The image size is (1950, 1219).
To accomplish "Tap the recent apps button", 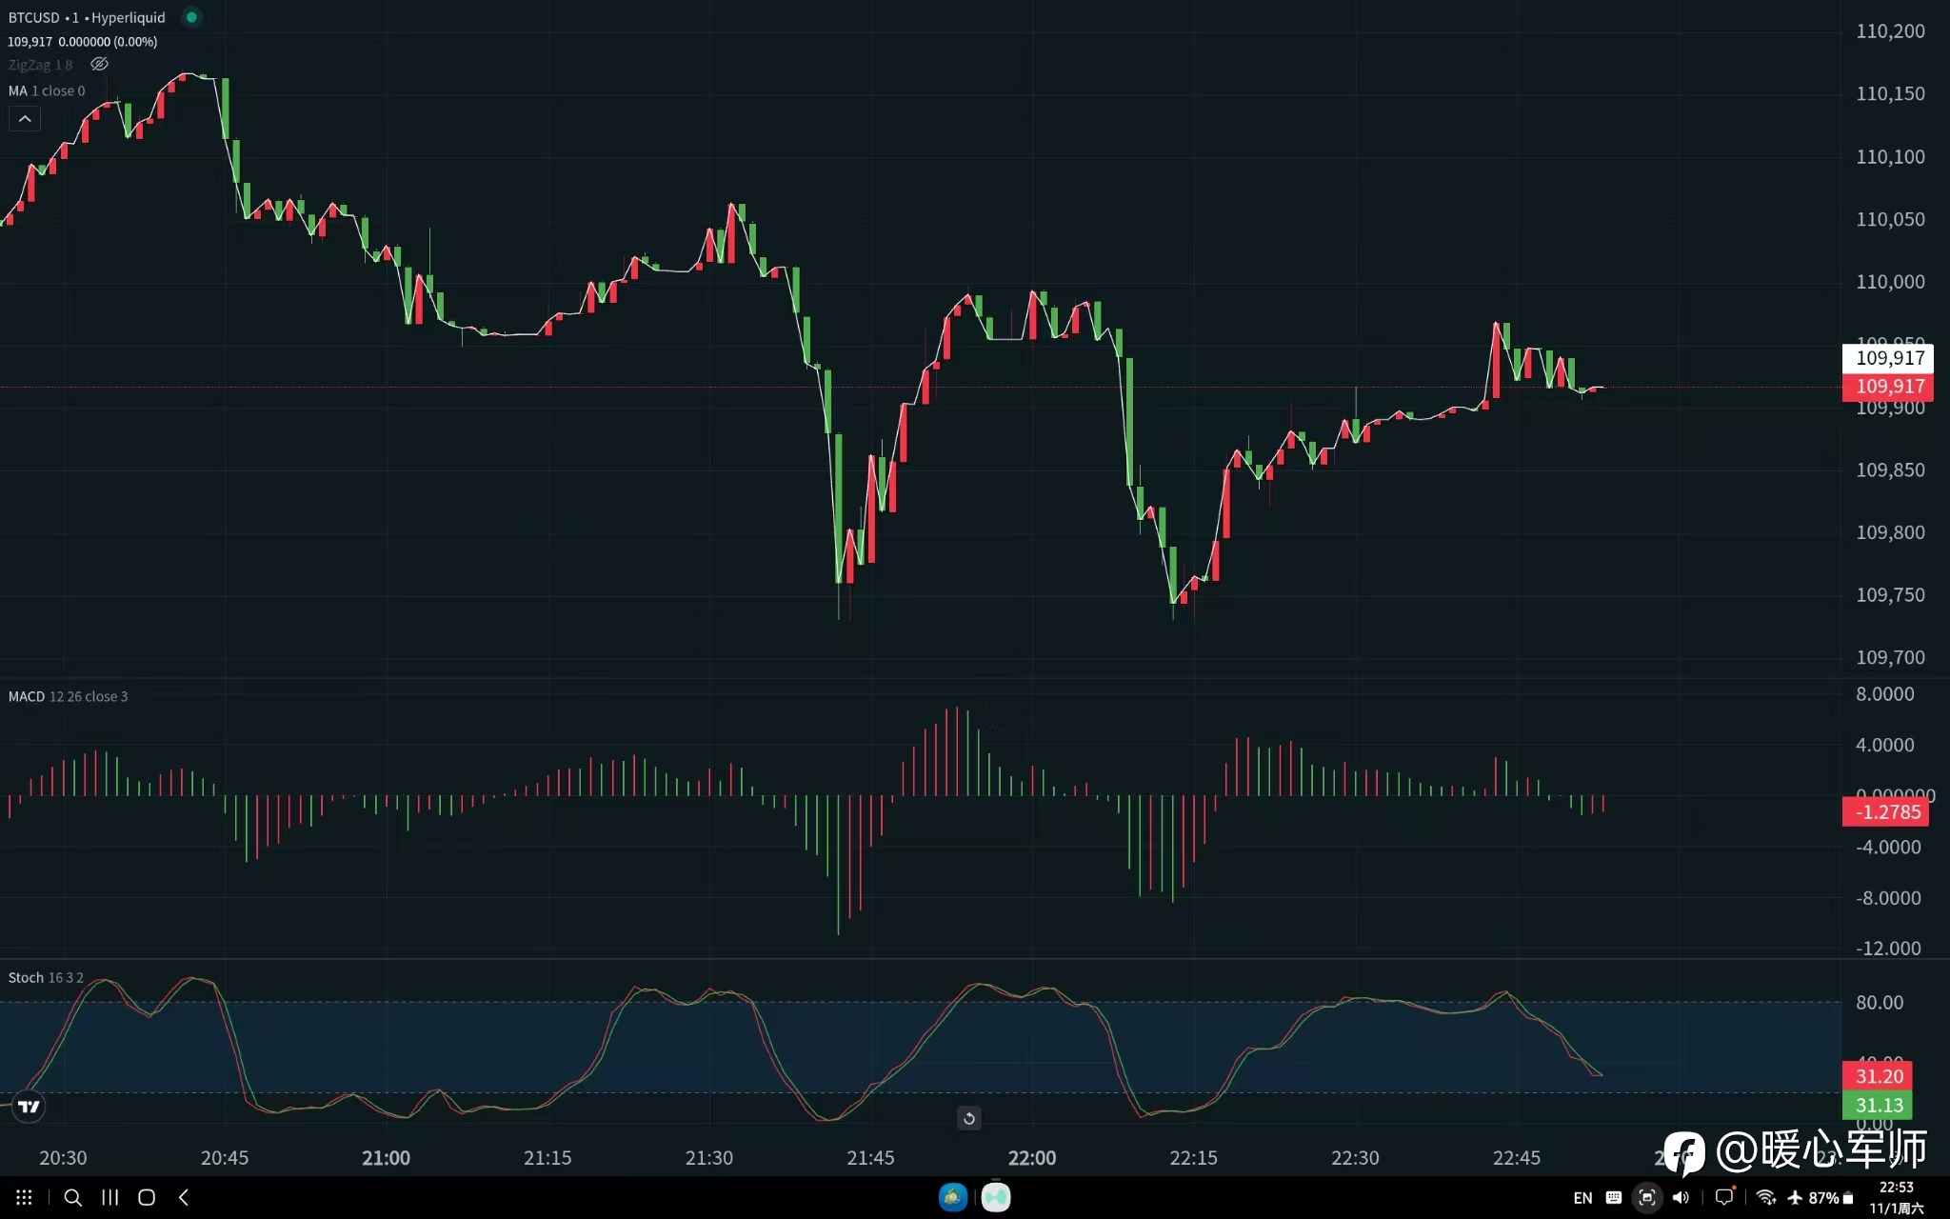I will [x=110, y=1197].
